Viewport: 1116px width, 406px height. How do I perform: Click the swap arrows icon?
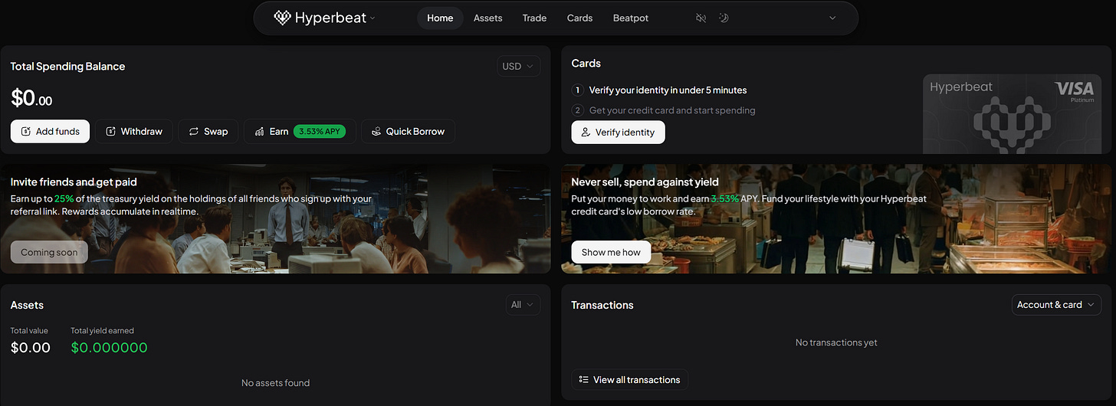pos(194,131)
